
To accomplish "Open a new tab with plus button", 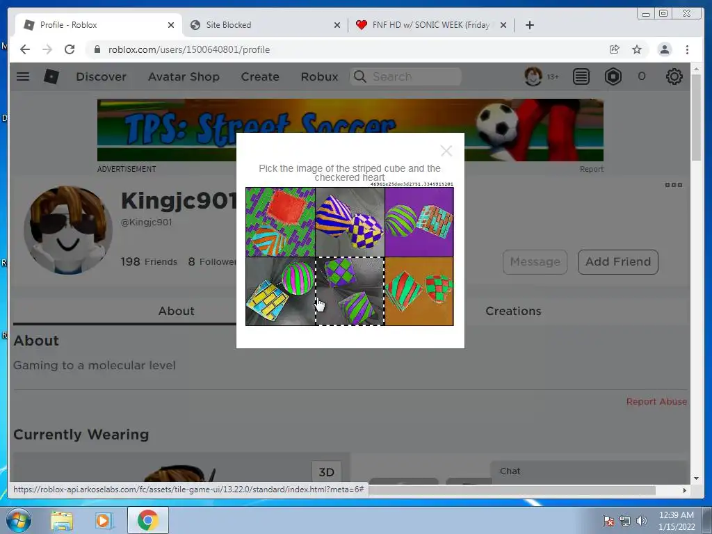I will 529,25.
